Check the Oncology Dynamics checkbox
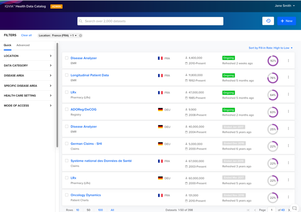The width and height of the screenshot is (301, 212). click(x=67, y=195)
